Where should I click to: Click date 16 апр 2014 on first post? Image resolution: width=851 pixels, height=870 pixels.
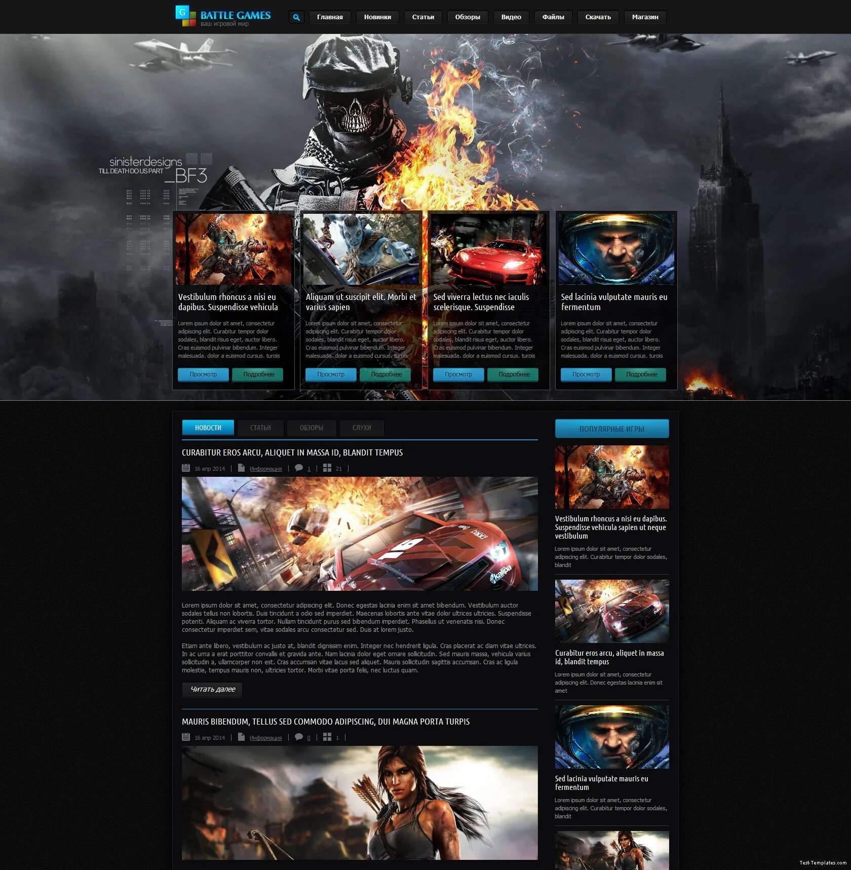point(210,469)
